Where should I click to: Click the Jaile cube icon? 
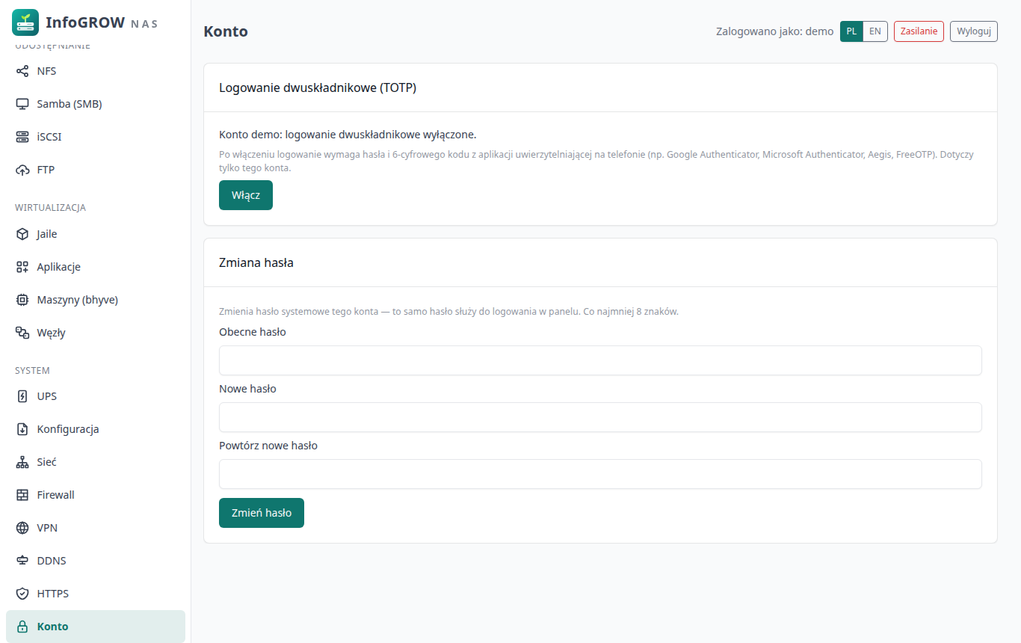pos(22,234)
